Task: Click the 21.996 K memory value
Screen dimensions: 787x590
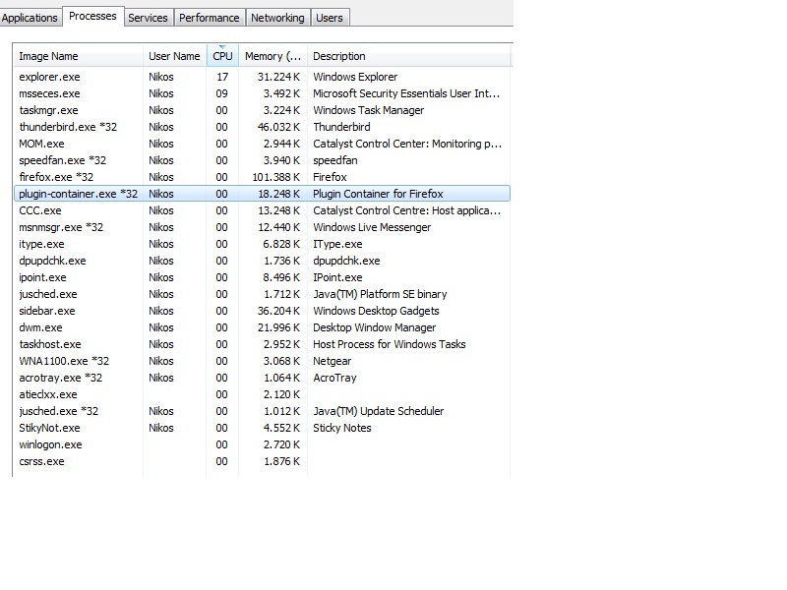Action: pyautogui.click(x=278, y=327)
